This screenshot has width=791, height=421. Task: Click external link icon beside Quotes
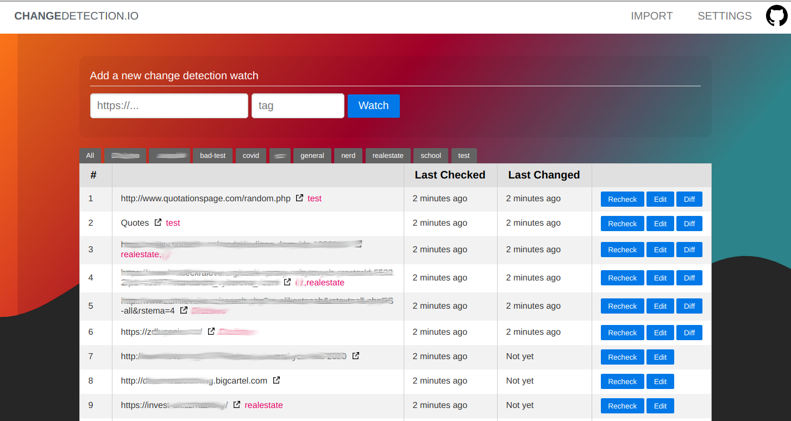158,222
